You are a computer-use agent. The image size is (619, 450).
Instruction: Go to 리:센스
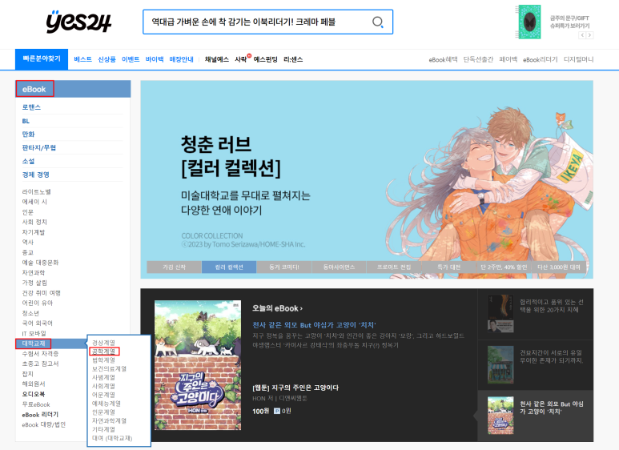pyautogui.click(x=293, y=59)
